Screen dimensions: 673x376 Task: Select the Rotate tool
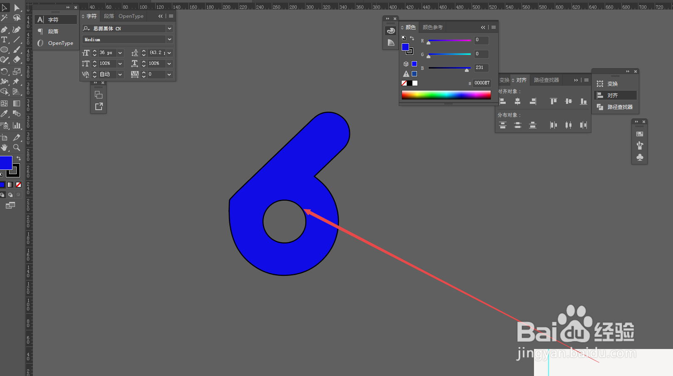click(x=5, y=71)
